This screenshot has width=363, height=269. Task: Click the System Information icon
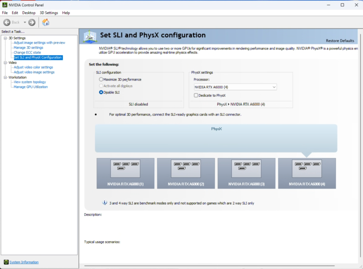pos(6,262)
